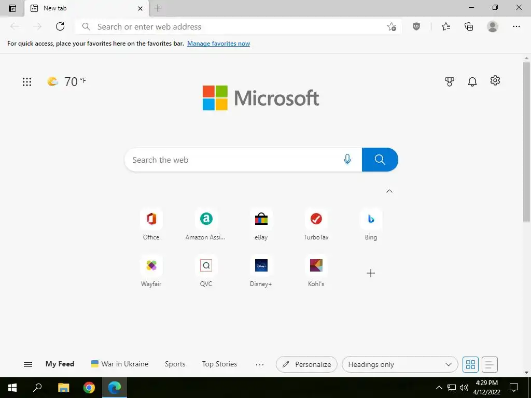
Task: Start voice search with microphone
Action: [347, 160]
